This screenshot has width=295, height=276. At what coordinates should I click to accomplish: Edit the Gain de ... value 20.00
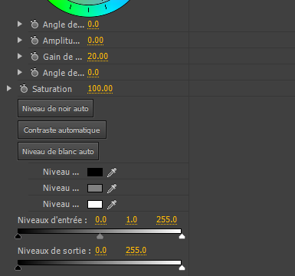point(97,57)
